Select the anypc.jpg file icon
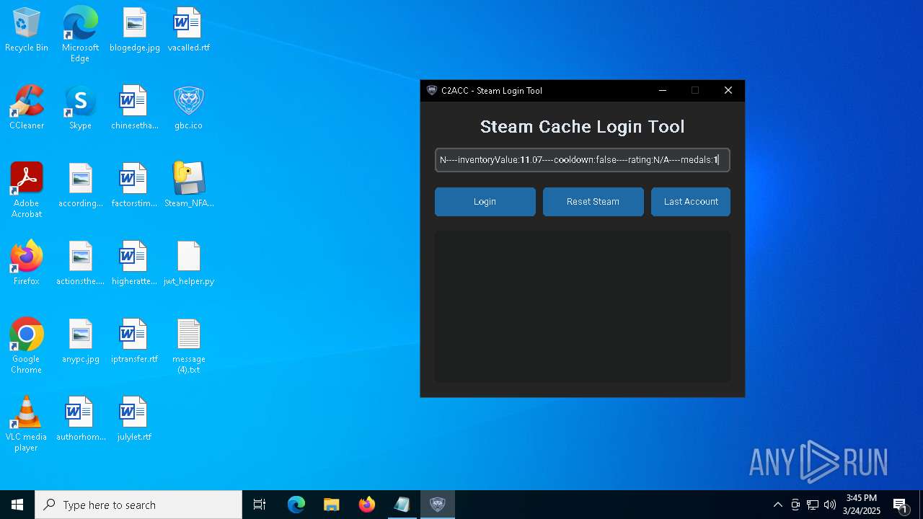The image size is (923, 519). tap(80, 342)
